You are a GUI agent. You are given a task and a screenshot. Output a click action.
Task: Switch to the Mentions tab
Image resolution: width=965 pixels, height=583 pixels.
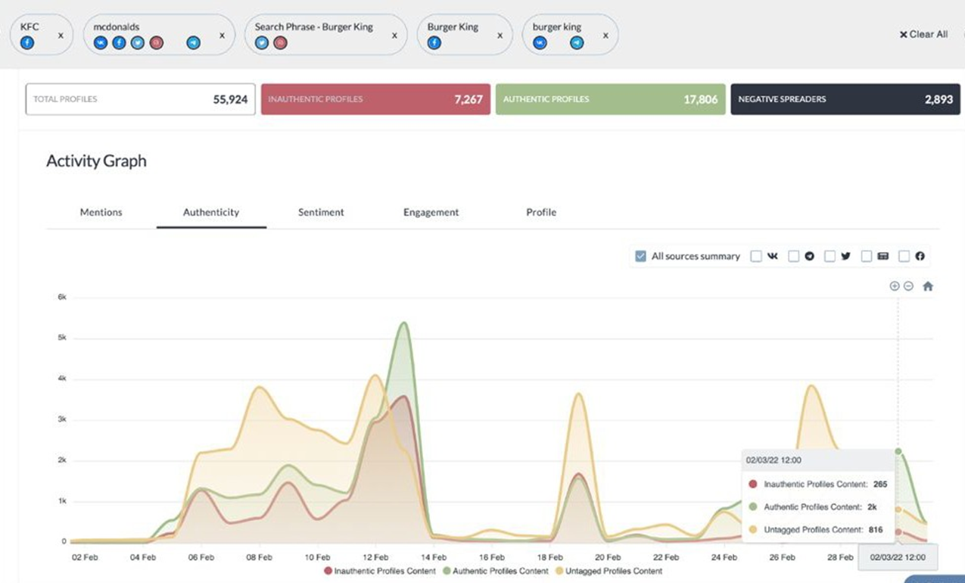pos(101,213)
